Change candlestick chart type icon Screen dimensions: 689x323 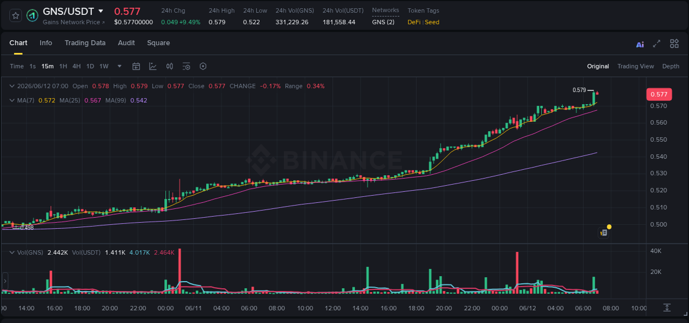click(x=170, y=66)
